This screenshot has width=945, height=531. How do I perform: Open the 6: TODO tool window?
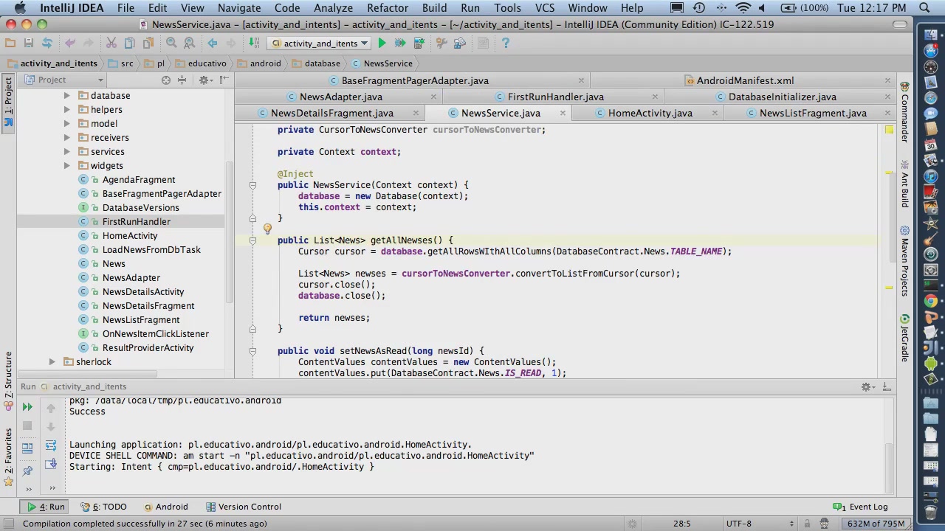coord(103,507)
